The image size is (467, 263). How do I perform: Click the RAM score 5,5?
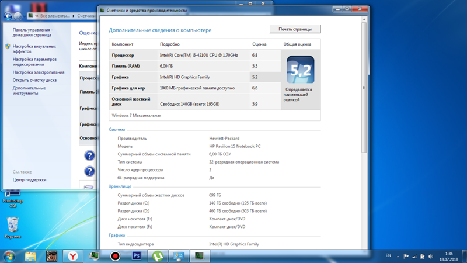[x=255, y=66]
